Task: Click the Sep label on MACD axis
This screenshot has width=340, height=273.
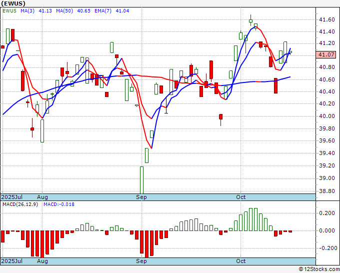Action: pyautogui.click(x=141, y=261)
